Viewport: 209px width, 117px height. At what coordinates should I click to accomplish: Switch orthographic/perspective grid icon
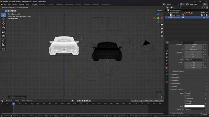pyautogui.click(x=162, y=36)
